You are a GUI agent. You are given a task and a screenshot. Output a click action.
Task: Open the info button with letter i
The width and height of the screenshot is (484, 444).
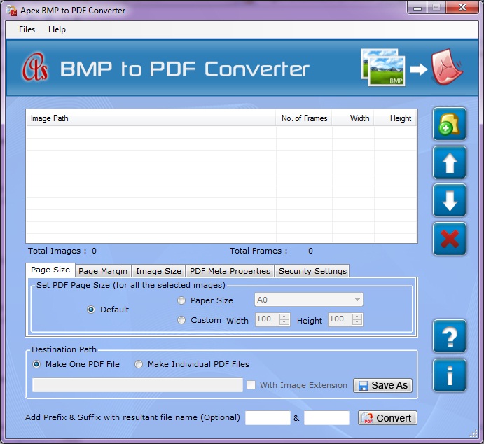(450, 375)
